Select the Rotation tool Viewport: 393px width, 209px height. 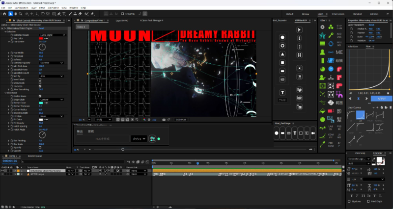(x=43, y=14)
